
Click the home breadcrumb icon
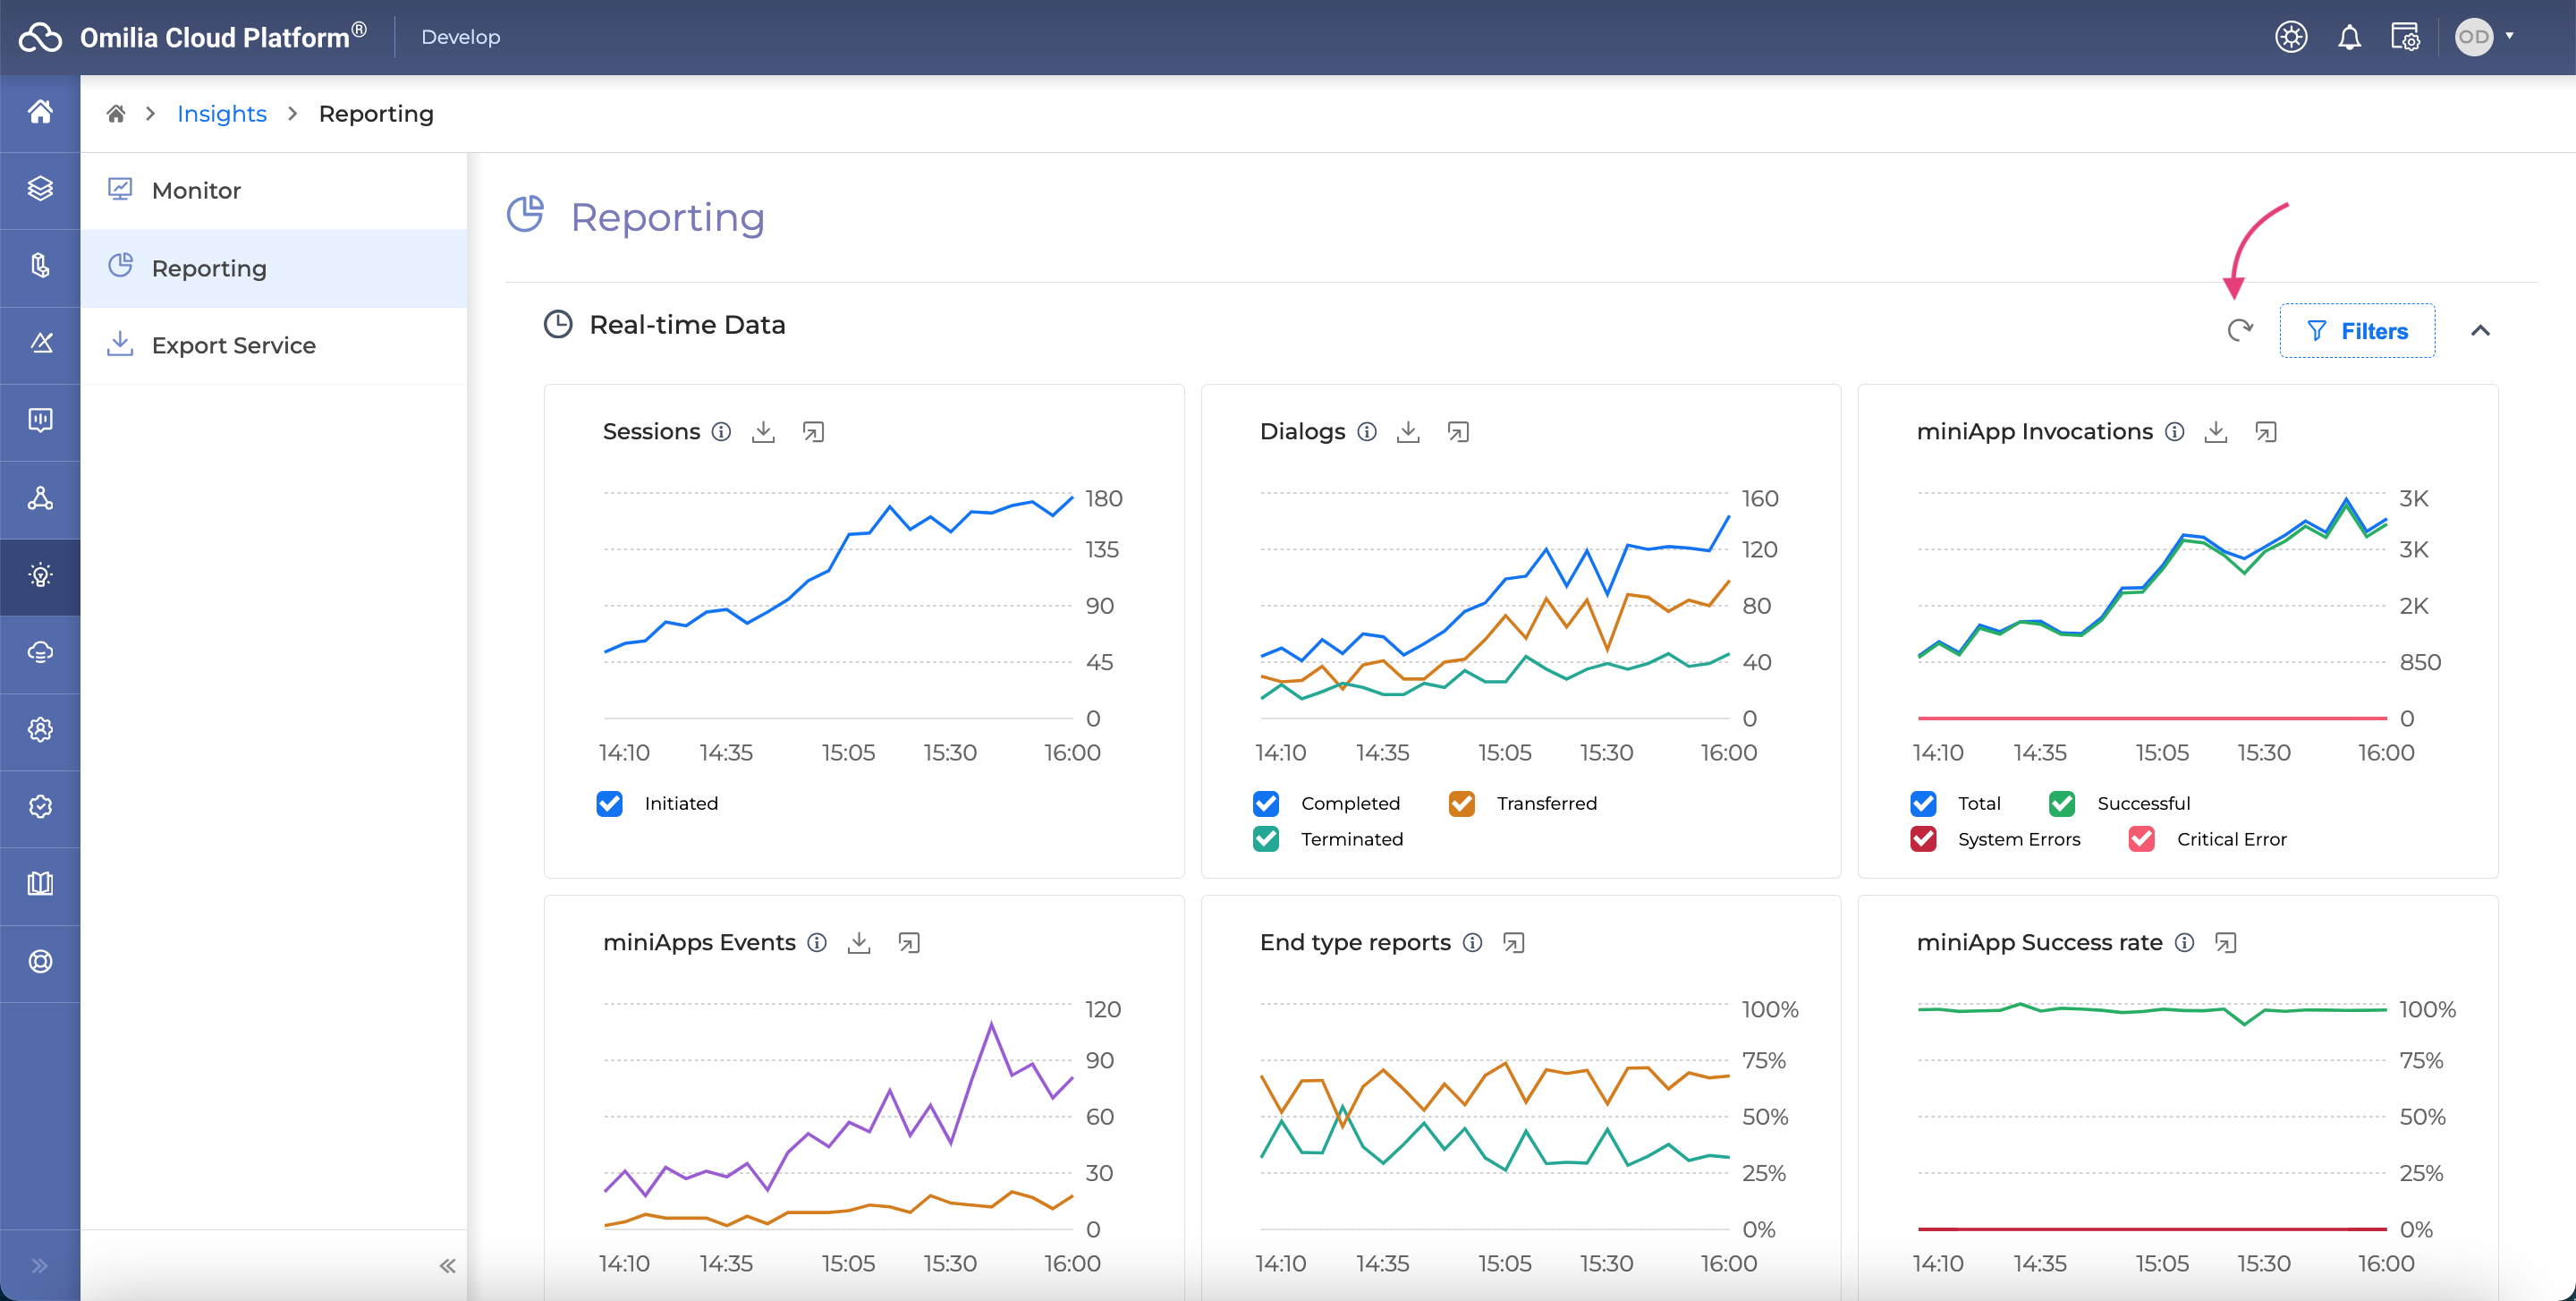(116, 114)
